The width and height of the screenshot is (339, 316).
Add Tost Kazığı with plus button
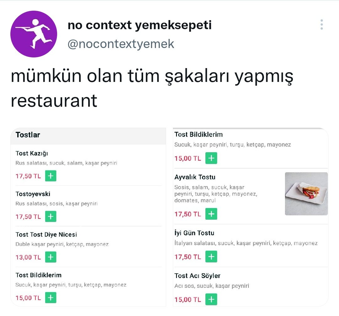point(51,176)
